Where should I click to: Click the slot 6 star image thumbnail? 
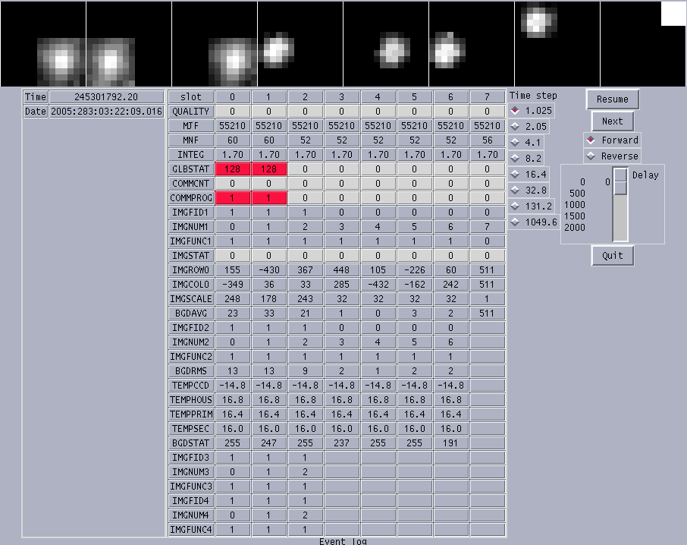coord(557,44)
